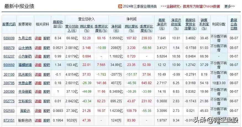Image resolution: width=242 pixels, height=127 pixels.
Task: Open 股吧 for 山大地纬
Action: [47, 48]
